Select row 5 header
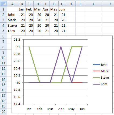 click(x=3, y=31)
